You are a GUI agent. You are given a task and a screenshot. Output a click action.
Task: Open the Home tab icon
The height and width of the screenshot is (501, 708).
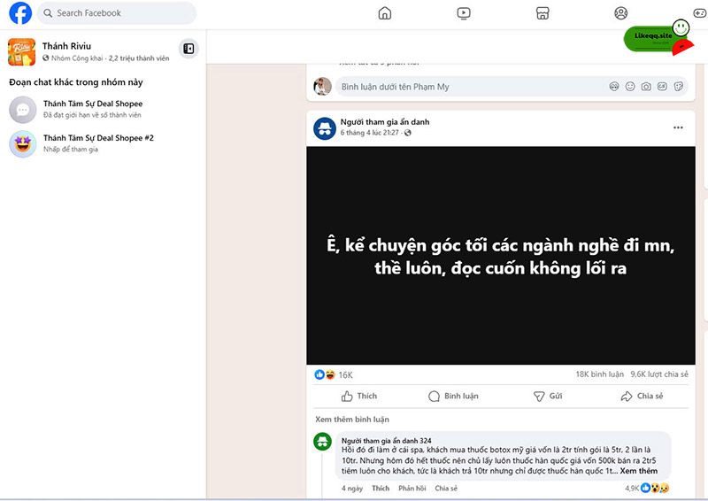point(385,13)
